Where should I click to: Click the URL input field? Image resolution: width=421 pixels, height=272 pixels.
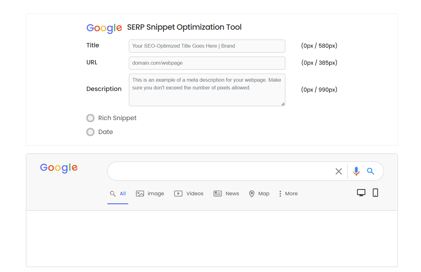tap(207, 63)
